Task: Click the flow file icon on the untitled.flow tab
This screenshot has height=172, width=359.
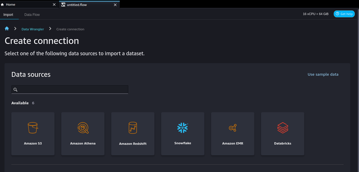Action: click(63, 5)
